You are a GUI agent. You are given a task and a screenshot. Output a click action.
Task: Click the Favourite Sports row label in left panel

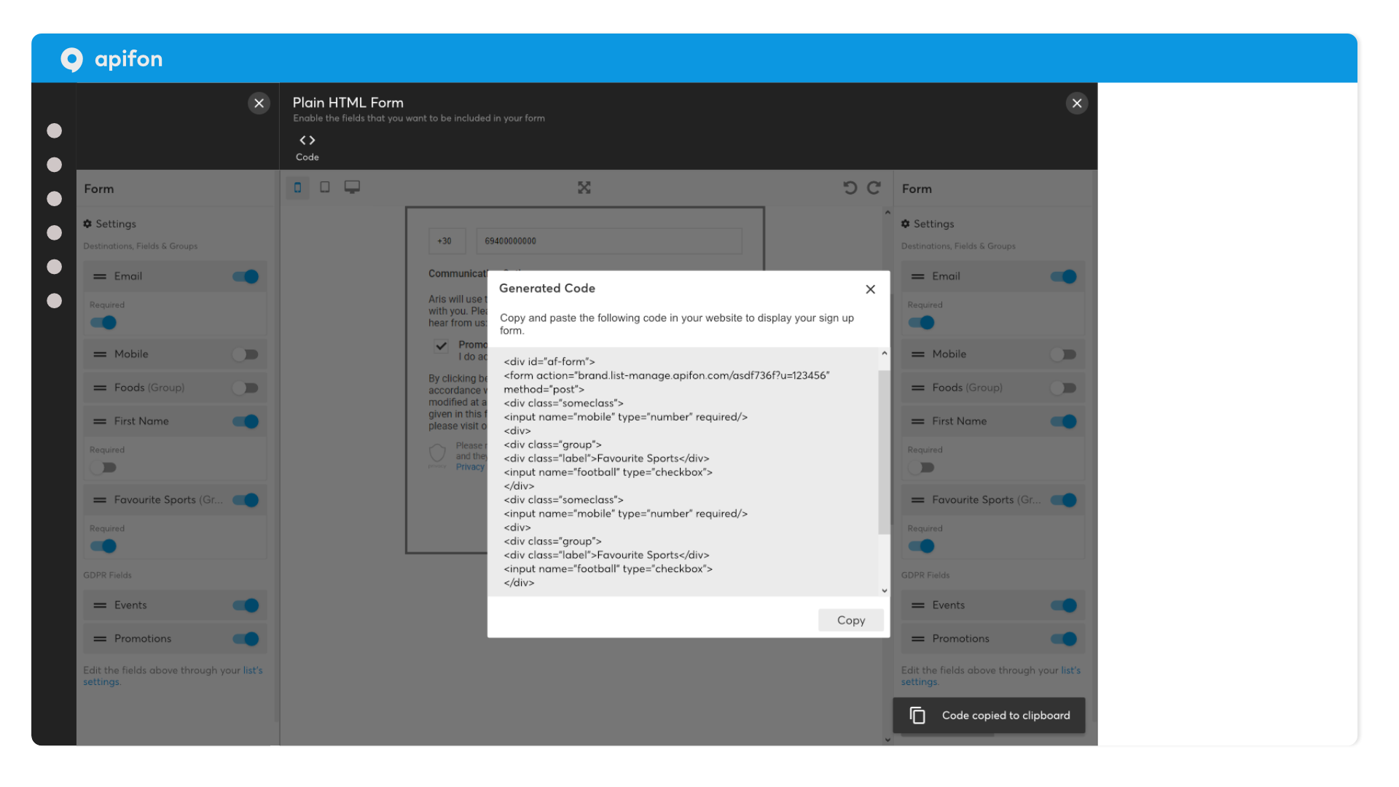point(168,500)
